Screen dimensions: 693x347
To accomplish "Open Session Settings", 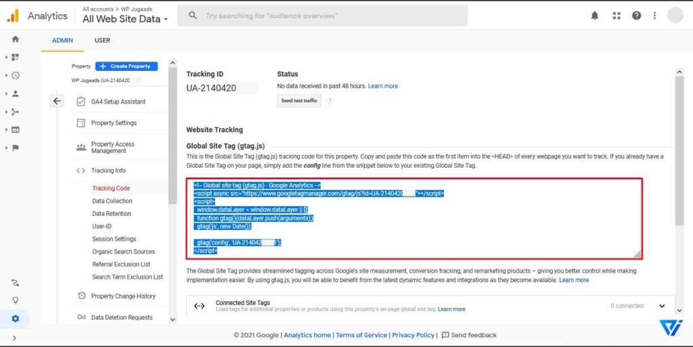I will pyautogui.click(x=114, y=239).
